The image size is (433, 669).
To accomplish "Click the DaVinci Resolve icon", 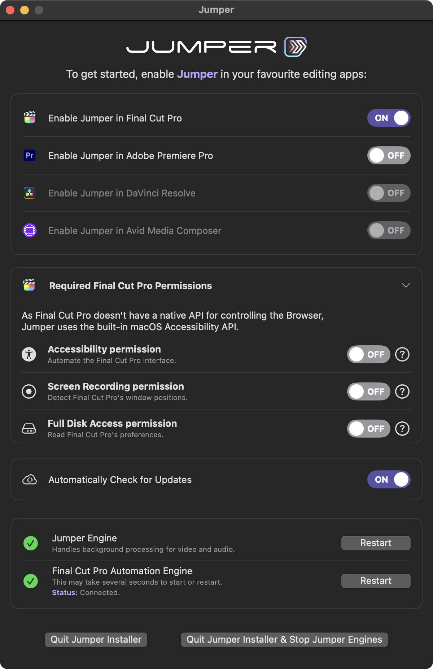I will point(30,193).
